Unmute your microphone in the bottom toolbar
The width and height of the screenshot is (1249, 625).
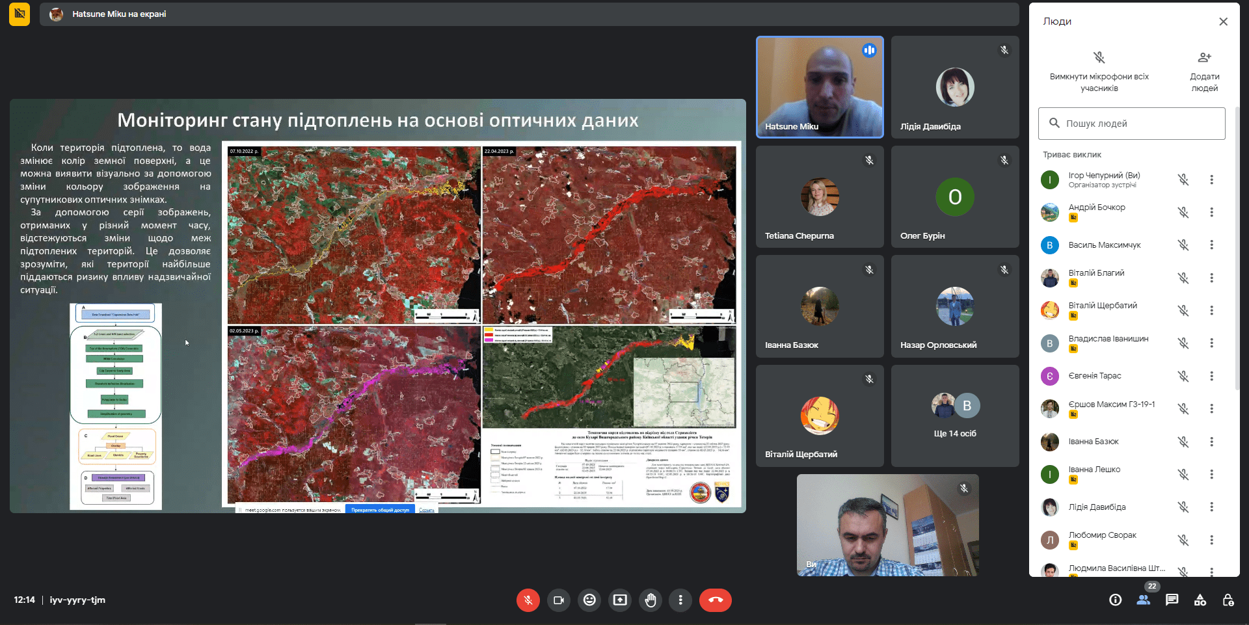(528, 600)
